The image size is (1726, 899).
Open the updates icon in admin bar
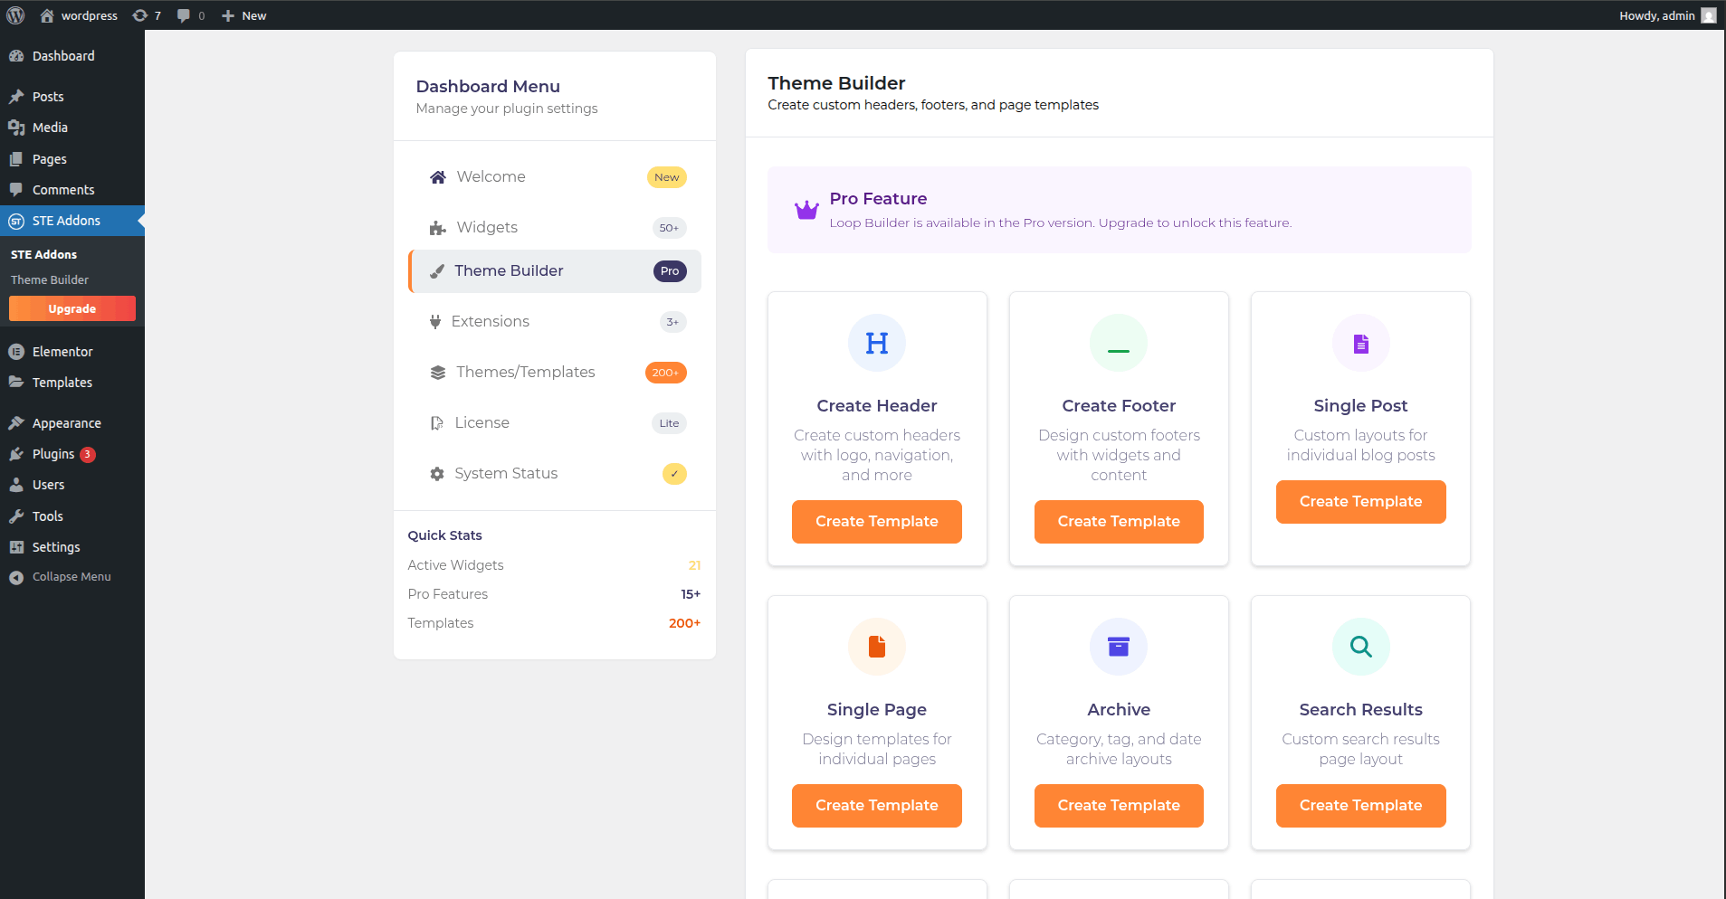pos(146,15)
